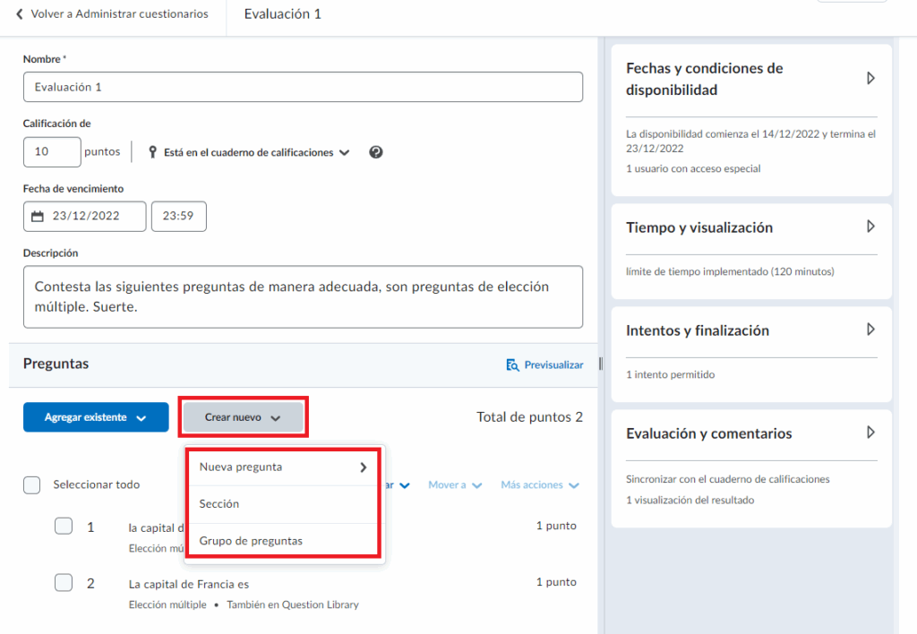Click the calendar icon in due date field
Screen dimensions: 917x634
tap(38, 217)
